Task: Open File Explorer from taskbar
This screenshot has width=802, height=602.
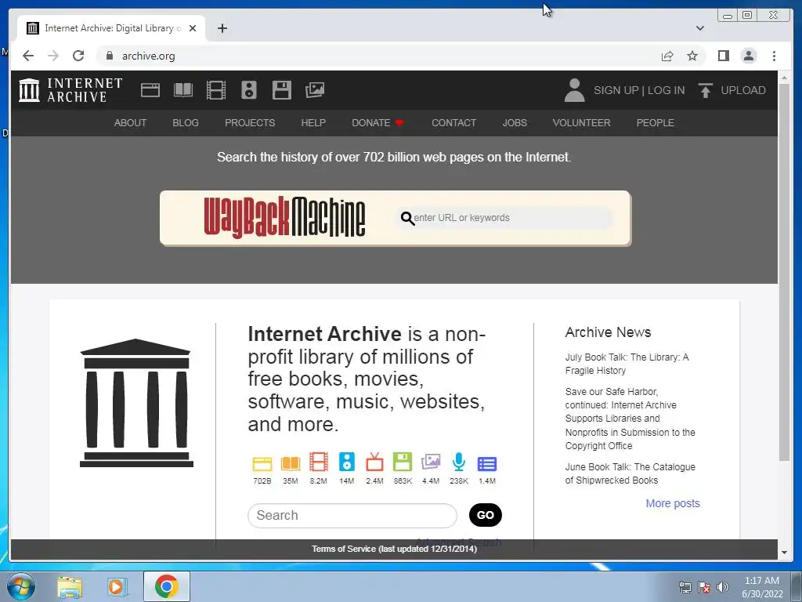Action: coord(70,586)
